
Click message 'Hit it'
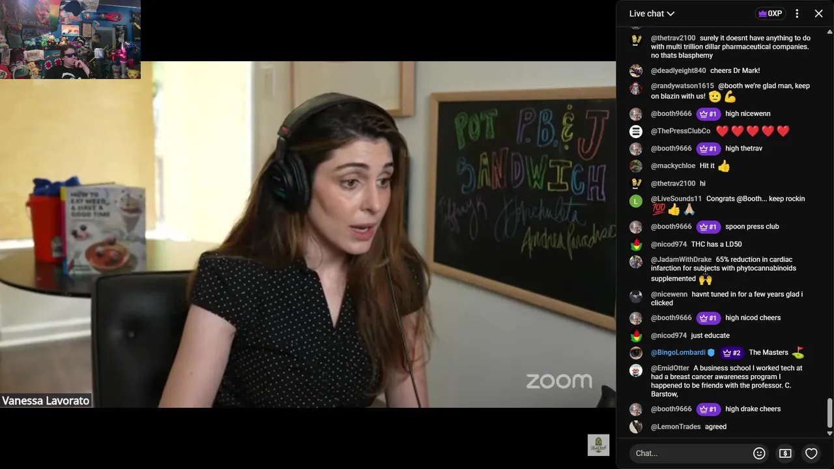coord(707,166)
